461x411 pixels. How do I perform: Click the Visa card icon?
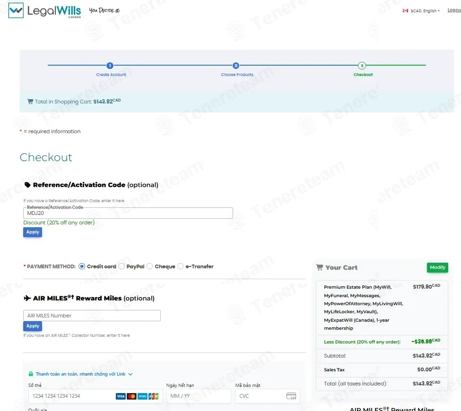pos(121,396)
